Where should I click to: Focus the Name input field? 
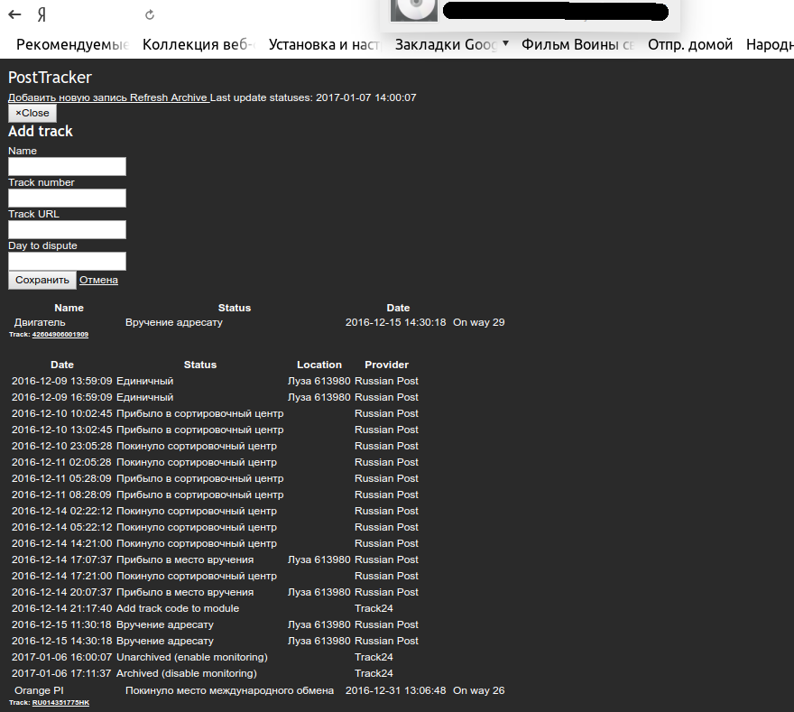click(67, 166)
